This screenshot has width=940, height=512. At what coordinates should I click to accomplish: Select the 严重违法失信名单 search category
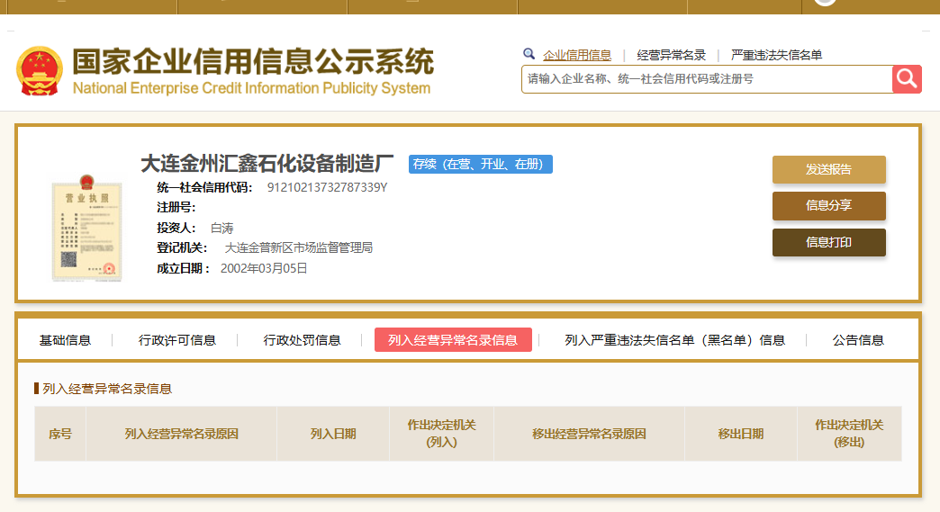point(776,55)
